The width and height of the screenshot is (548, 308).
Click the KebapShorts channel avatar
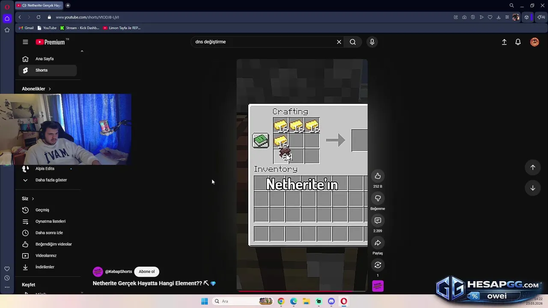coord(98,272)
